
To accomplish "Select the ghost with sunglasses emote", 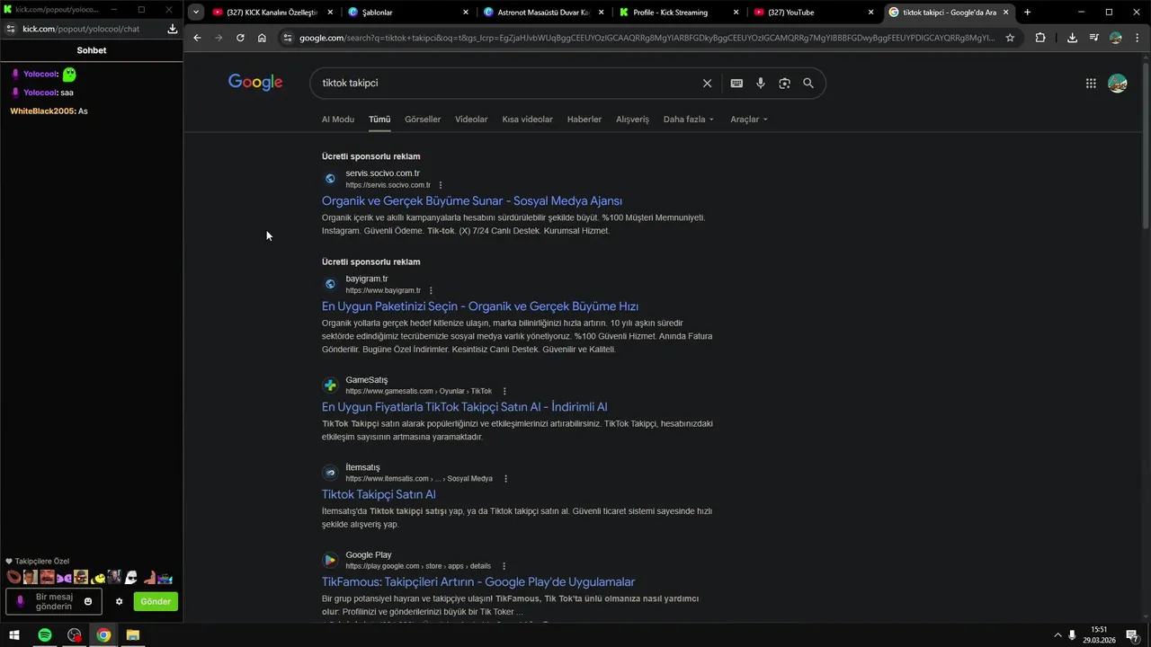I will [x=130, y=577].
